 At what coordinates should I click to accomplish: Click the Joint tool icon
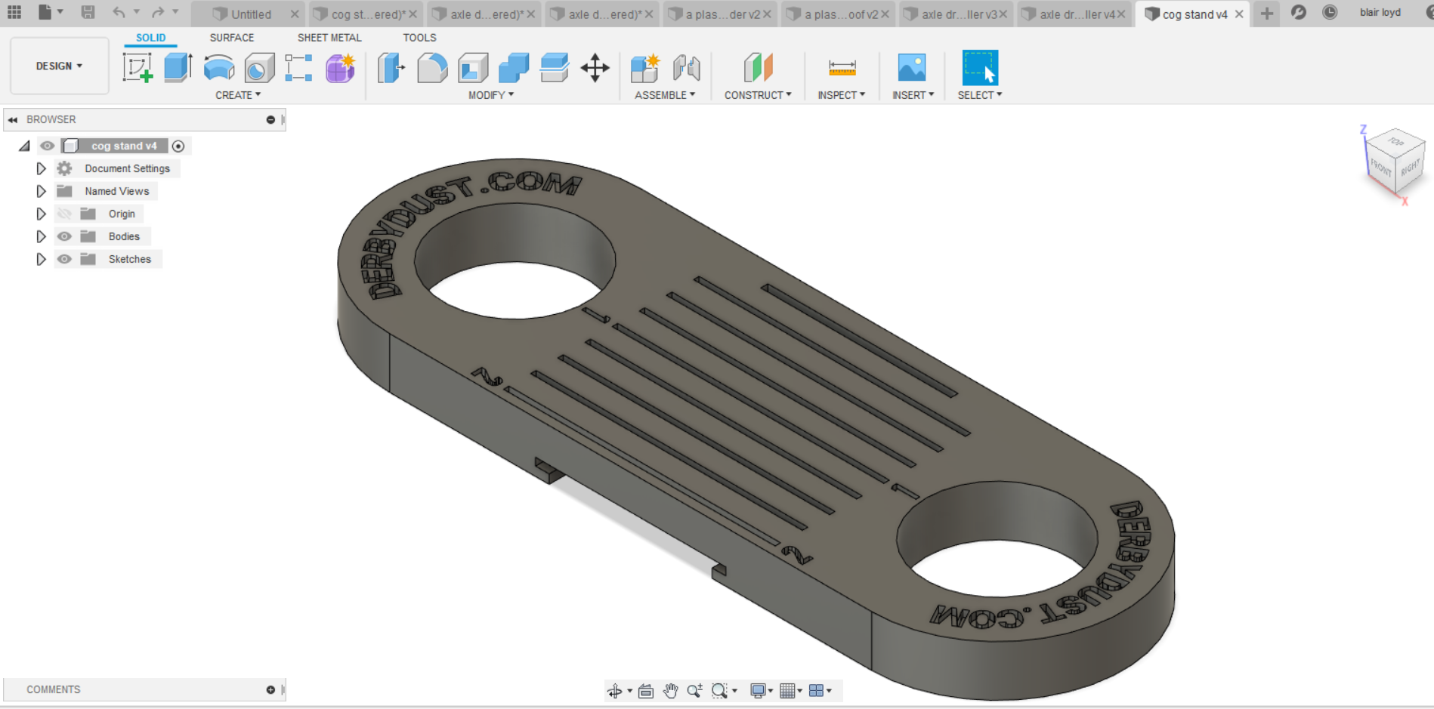pyautogui.click(x=687, y=68)
